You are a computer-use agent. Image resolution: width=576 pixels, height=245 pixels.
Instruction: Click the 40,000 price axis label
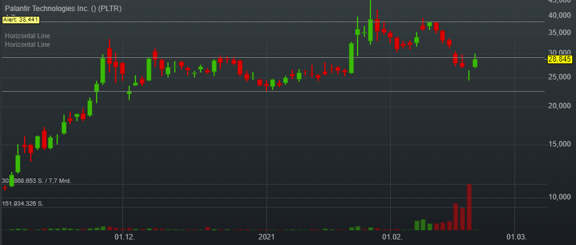click(560, 15)
